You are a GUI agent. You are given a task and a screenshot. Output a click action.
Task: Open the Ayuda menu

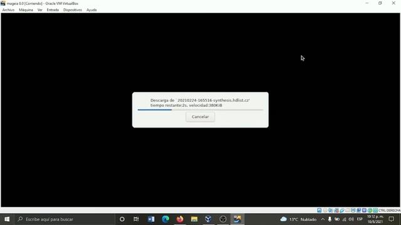coord(91,10)
